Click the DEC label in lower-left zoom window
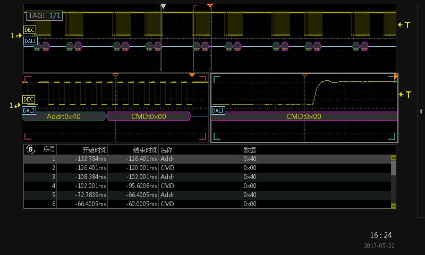Viewport: 425px width, 255px height. click(29, 99)
